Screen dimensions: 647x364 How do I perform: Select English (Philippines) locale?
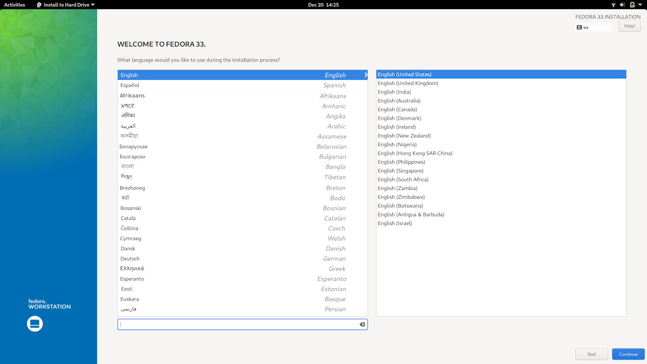click(501, 162)
